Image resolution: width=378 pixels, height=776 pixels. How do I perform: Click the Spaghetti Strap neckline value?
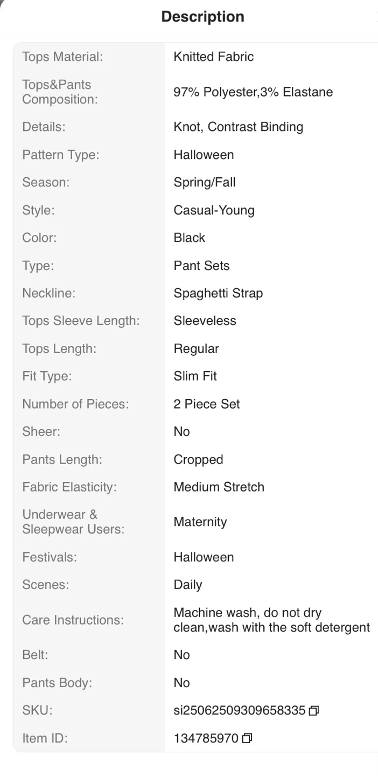(218, 294)
